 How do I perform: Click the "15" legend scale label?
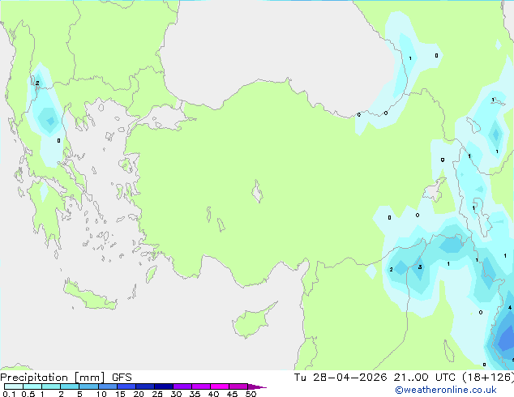coord(120,394)
